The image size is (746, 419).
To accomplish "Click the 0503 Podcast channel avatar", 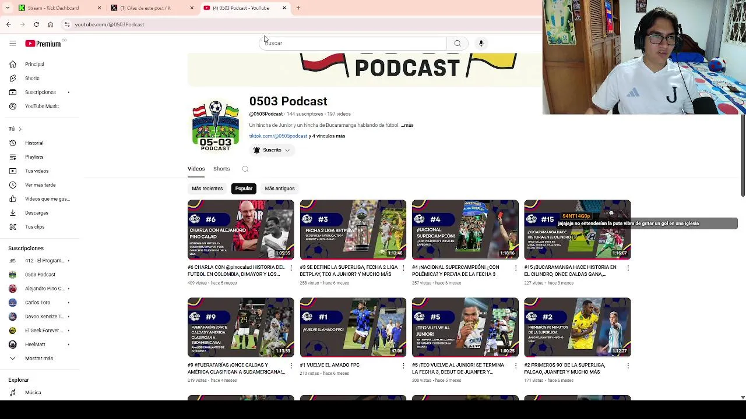I will tap(216, 125).
